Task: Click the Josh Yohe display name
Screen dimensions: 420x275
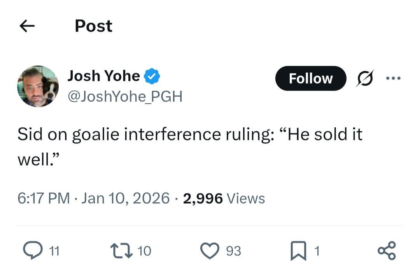Action: [104, 76]
